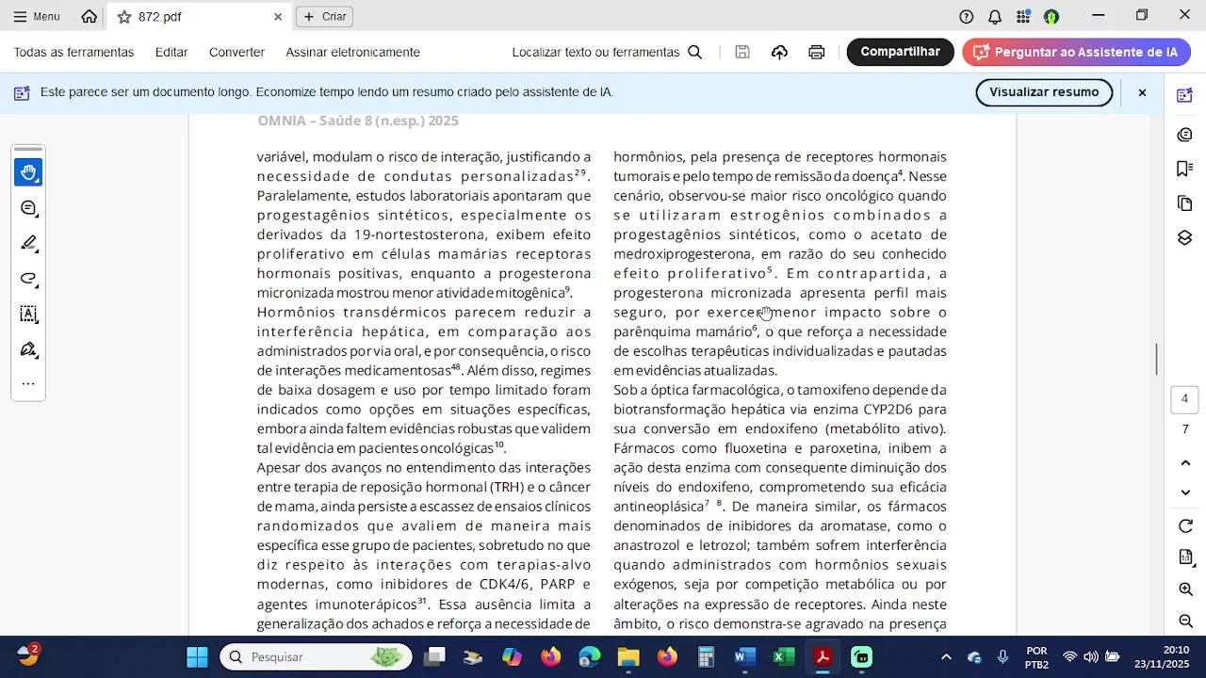Open the bookmarks panel icon

click(x=1185, y=169)
